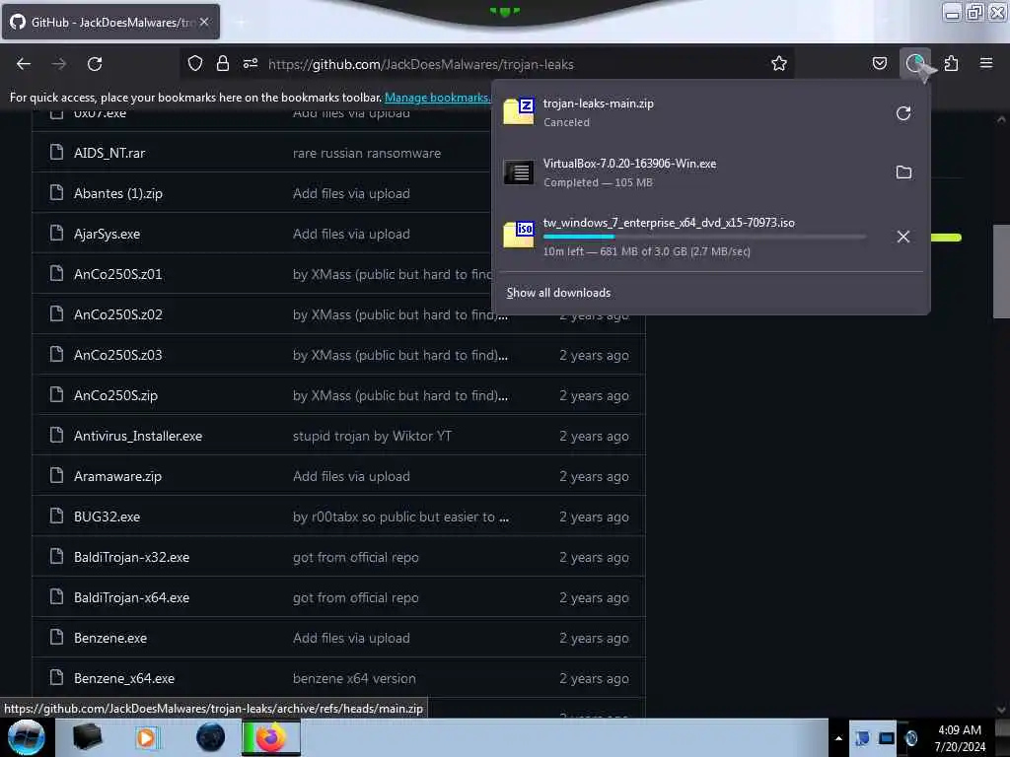The image size is (1010, 757).
Task: Click file icon beside AIDS_NT.rar
Action: 56,152
